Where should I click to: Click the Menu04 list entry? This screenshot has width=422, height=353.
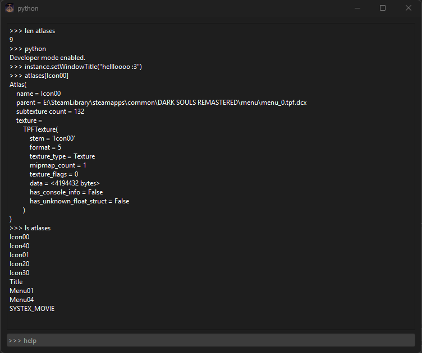pos(22,300)
